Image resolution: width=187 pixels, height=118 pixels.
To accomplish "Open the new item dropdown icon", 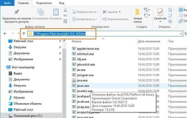I will tap(147, 10).
